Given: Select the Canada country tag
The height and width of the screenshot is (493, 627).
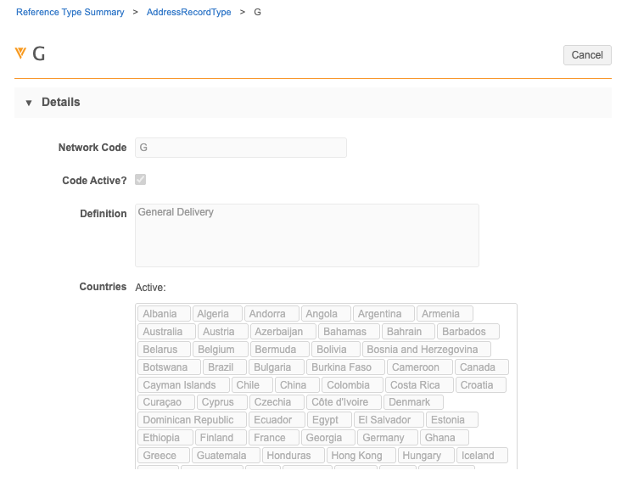Looking at the screenshot, I should (x=477, y=367).
